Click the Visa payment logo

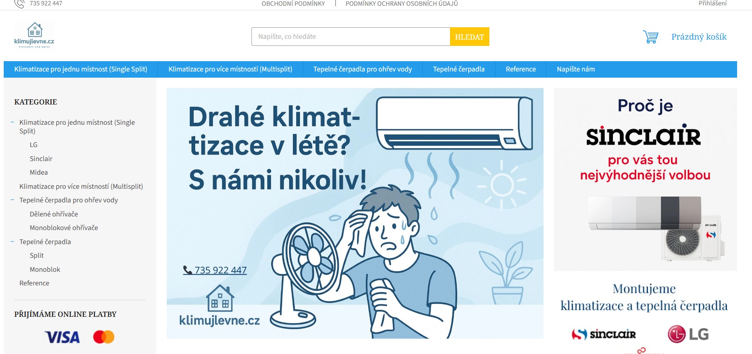[x=62, y=337]
